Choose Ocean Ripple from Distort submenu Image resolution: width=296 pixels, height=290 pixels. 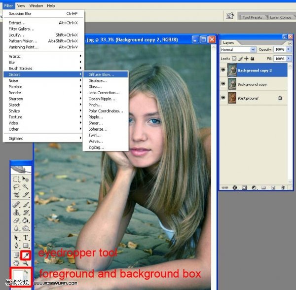pos(106,99)
